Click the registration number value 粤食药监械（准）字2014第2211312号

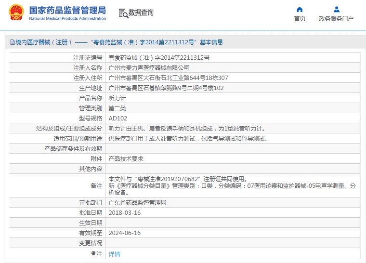pyautogui.click(x=159, y=57)
